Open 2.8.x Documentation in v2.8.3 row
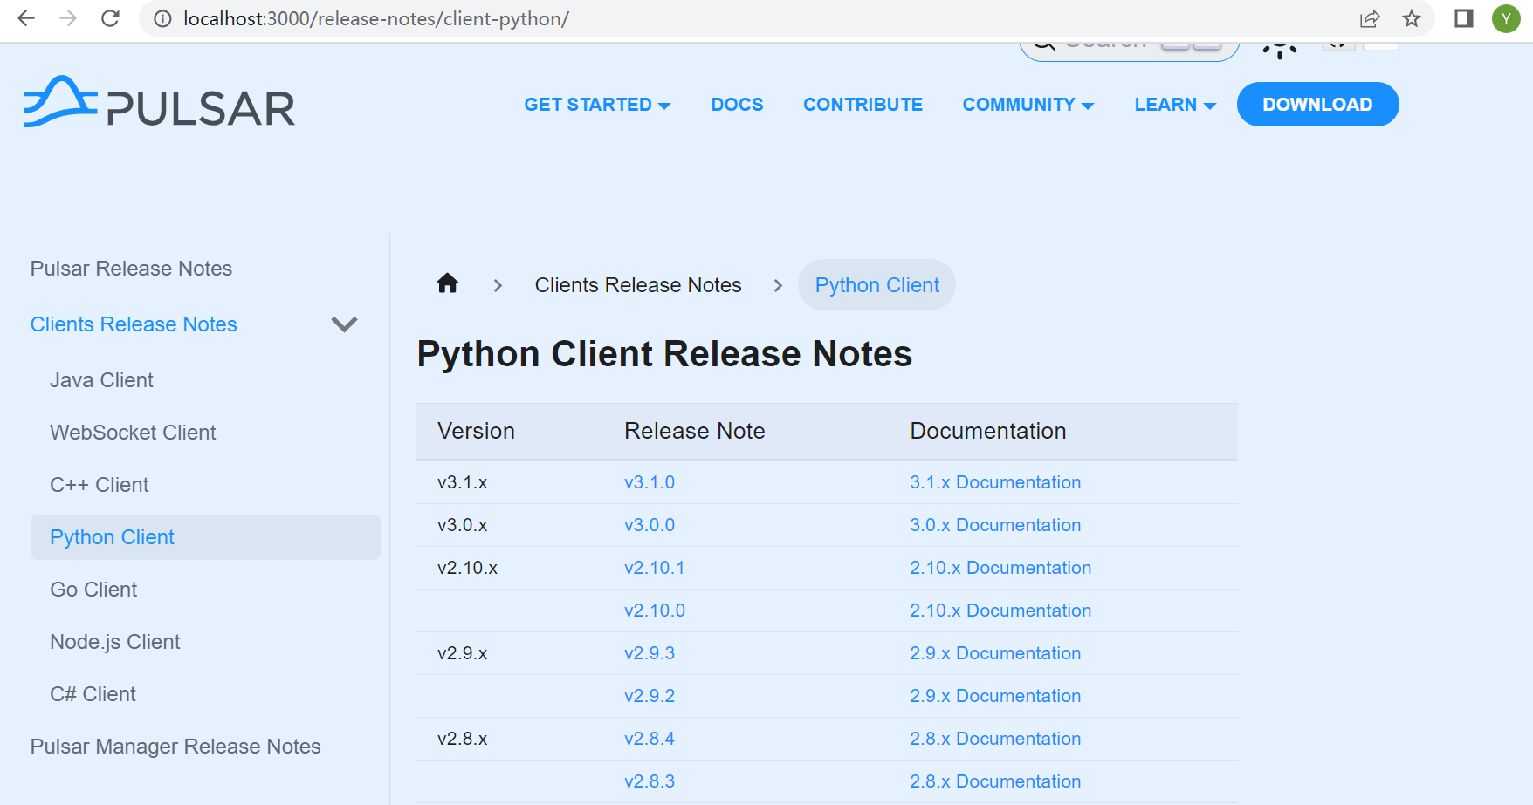This screenshot has width=1533, height=805. (995, 781)
